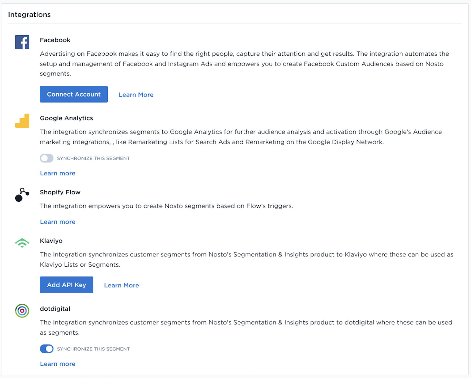
Task: Click Add API Key for Klaviyo
Action: [66, 285]
